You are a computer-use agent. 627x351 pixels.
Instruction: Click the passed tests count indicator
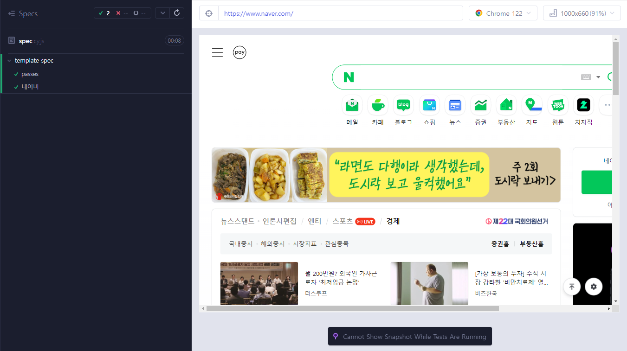(x=104, y=13)
